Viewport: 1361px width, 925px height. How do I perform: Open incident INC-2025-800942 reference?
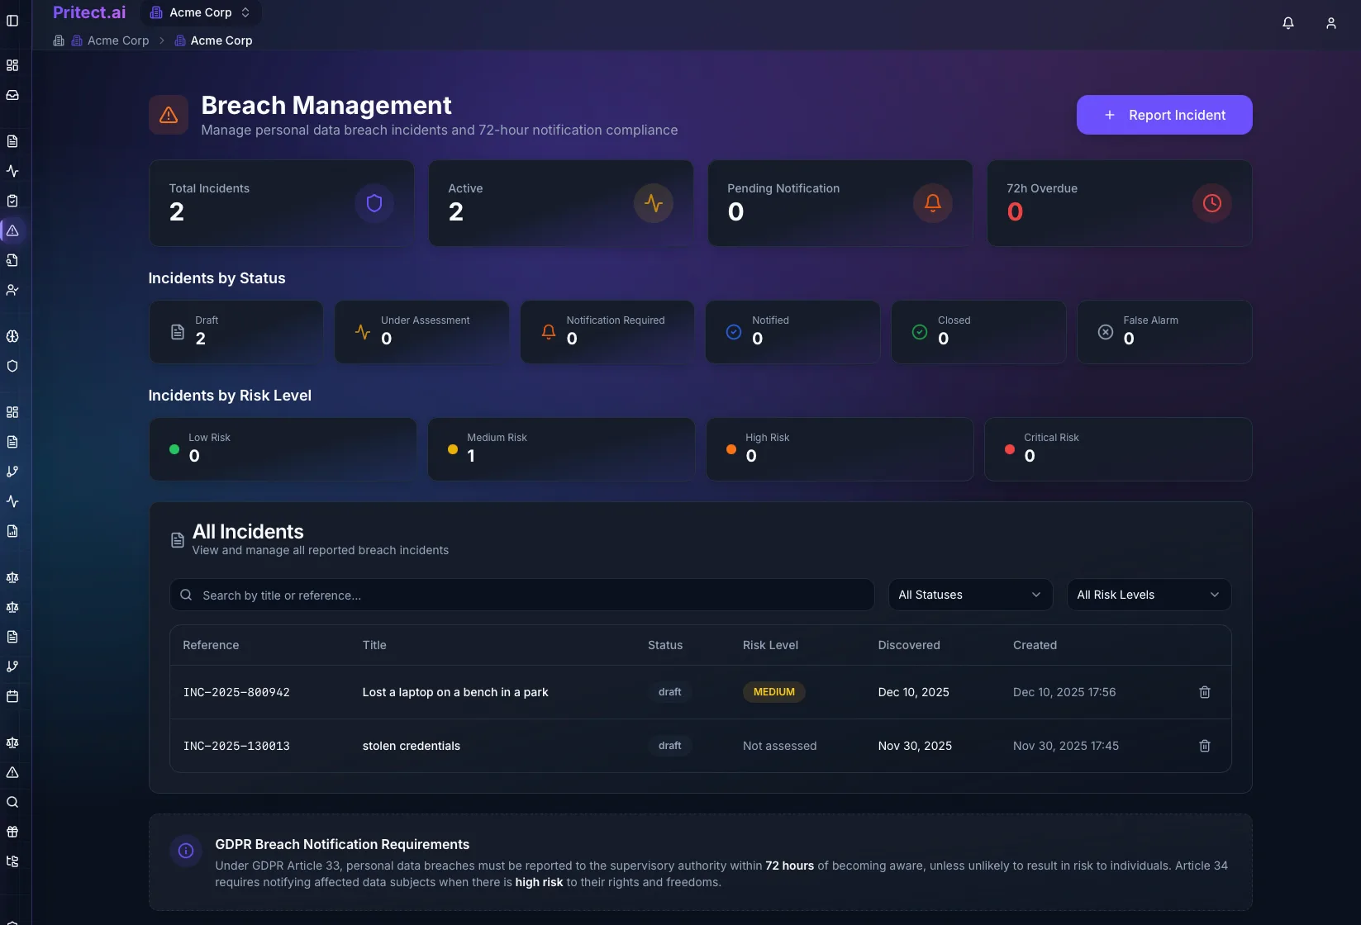tap(236, 692)
